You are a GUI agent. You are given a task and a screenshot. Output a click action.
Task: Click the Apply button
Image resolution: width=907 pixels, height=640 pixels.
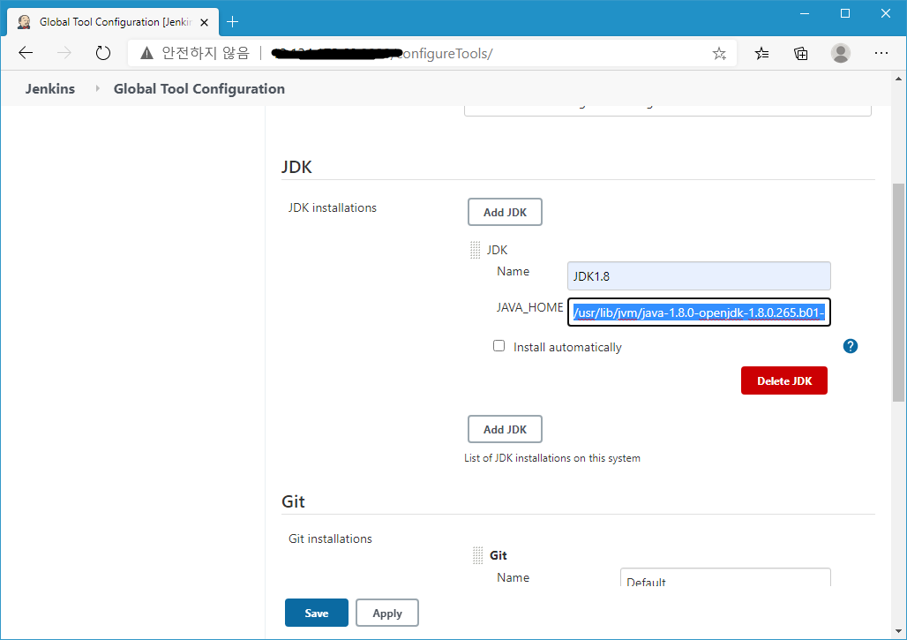(x=387, y=613)
